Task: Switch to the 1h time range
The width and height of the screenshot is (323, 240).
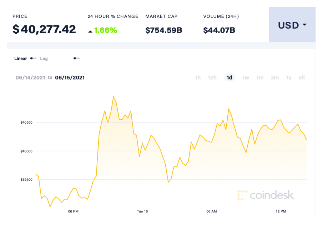Action: (198, 77)
